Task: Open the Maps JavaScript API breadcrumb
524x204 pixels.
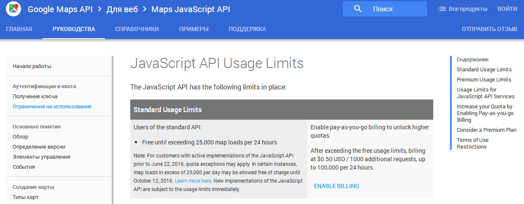Action: [x=190, y=9]
